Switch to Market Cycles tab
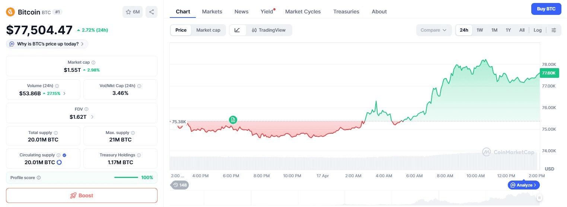This screenshot has height=207, width=567. point(303,12)
